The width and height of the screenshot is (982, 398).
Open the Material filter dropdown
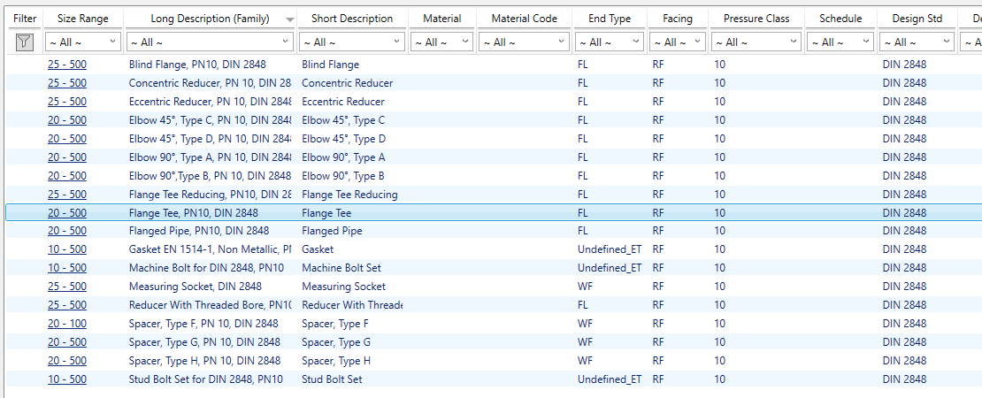coord(466,42)
